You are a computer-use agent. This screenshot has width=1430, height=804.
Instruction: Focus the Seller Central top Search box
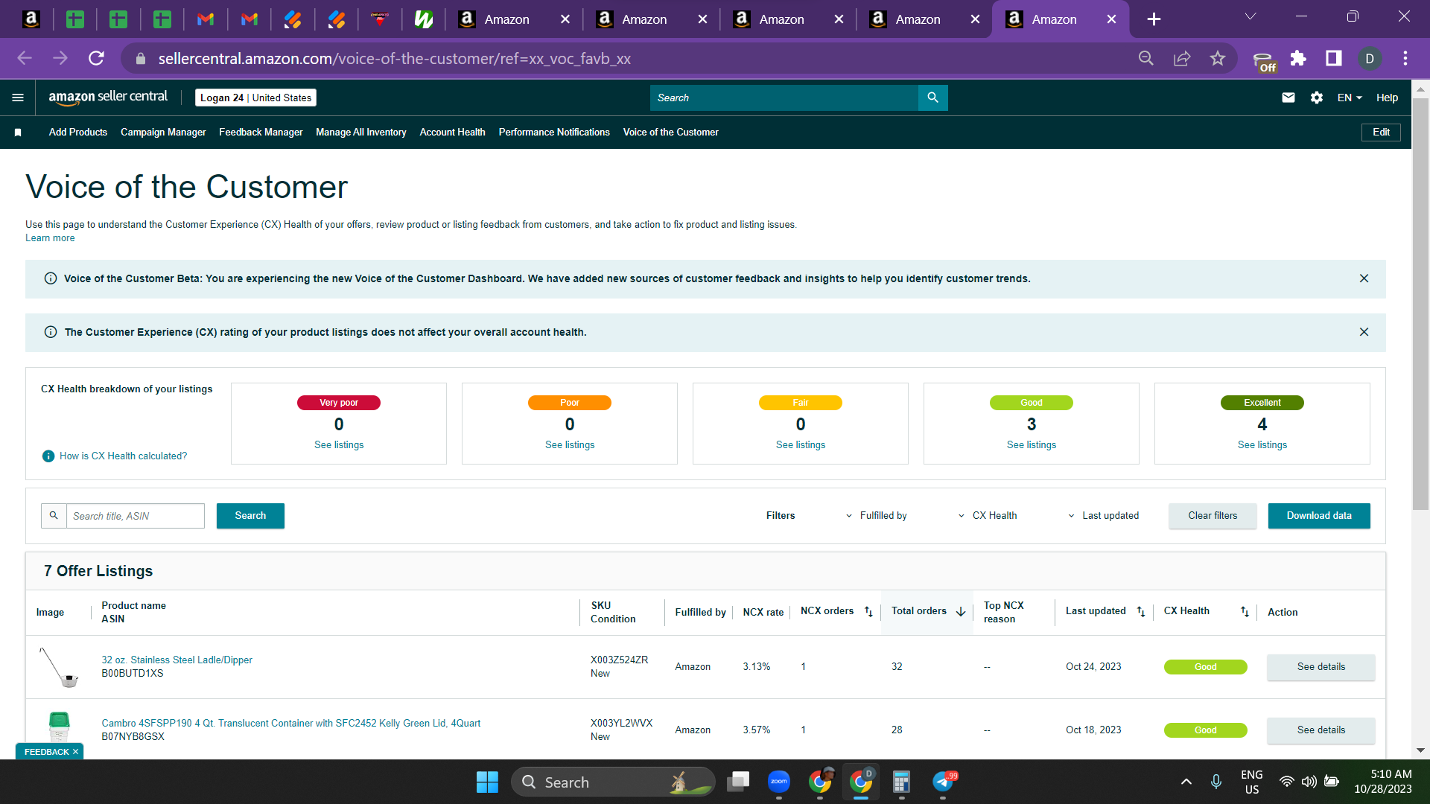(x=784, y=98)
